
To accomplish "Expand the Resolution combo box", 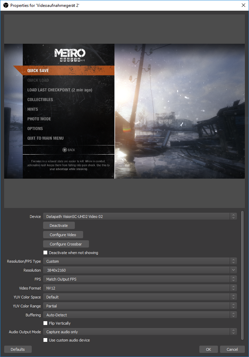I will [233, 270].
